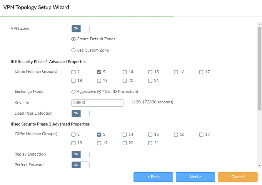
Task: Select Main(ID Protection) exchange mode
Action: [x=99, y=92]
